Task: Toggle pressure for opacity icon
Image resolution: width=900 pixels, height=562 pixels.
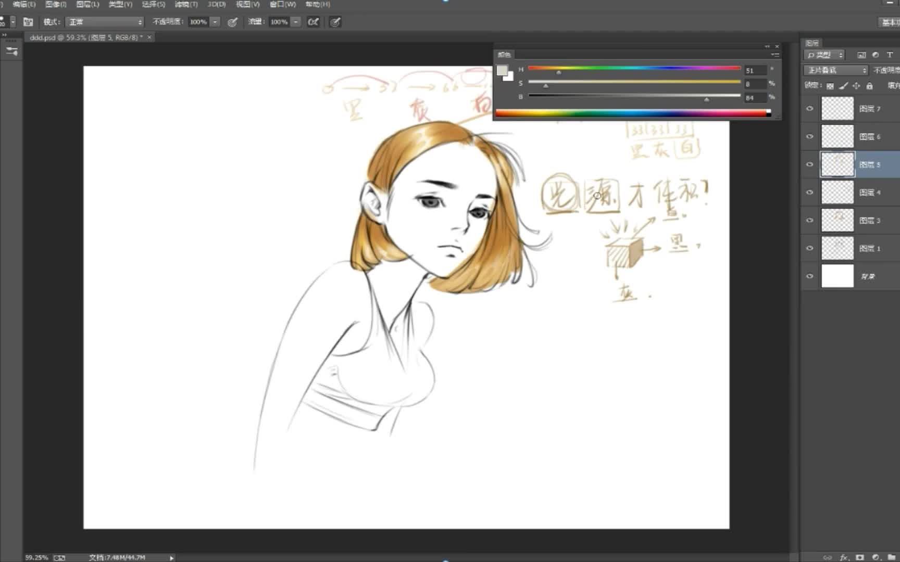Action: pyautogui.click(x=233, y=22)
